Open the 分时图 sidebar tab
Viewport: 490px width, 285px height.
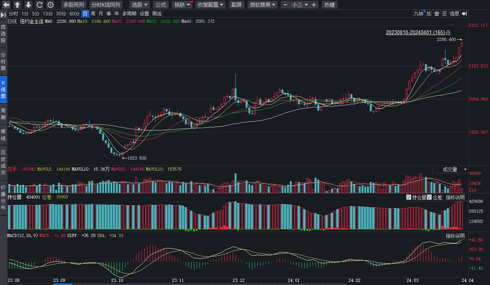(x=3, y=62)
